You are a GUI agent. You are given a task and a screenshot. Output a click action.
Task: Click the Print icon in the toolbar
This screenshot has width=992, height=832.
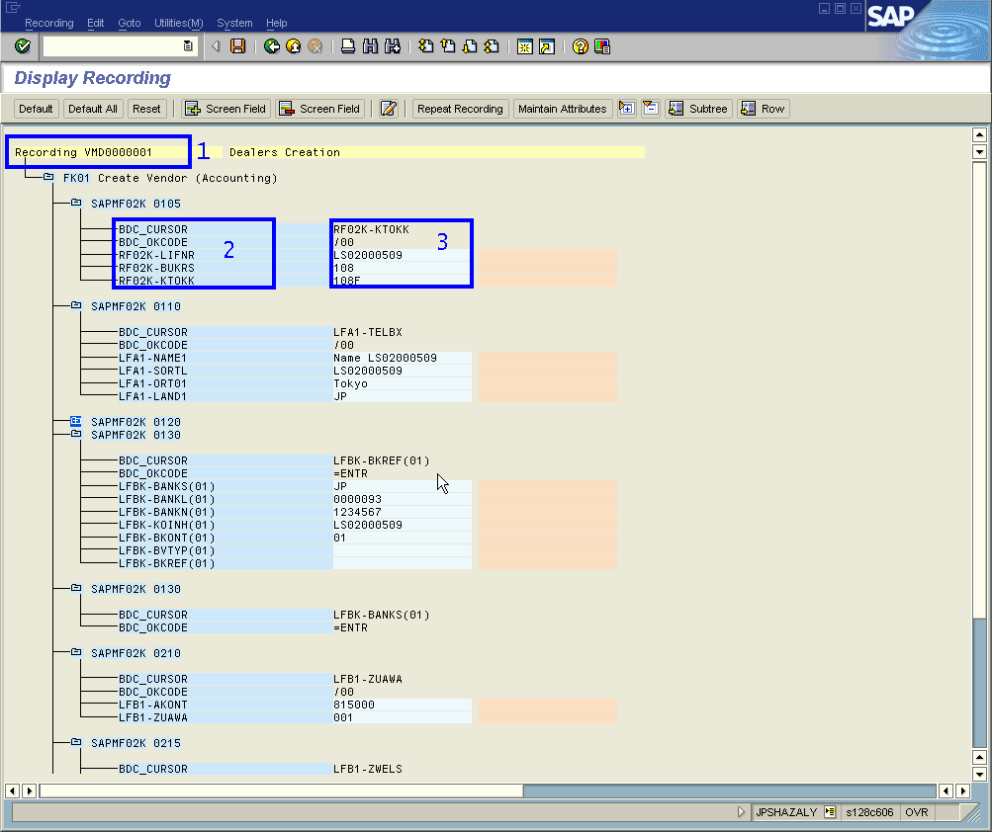click(349, 45)
